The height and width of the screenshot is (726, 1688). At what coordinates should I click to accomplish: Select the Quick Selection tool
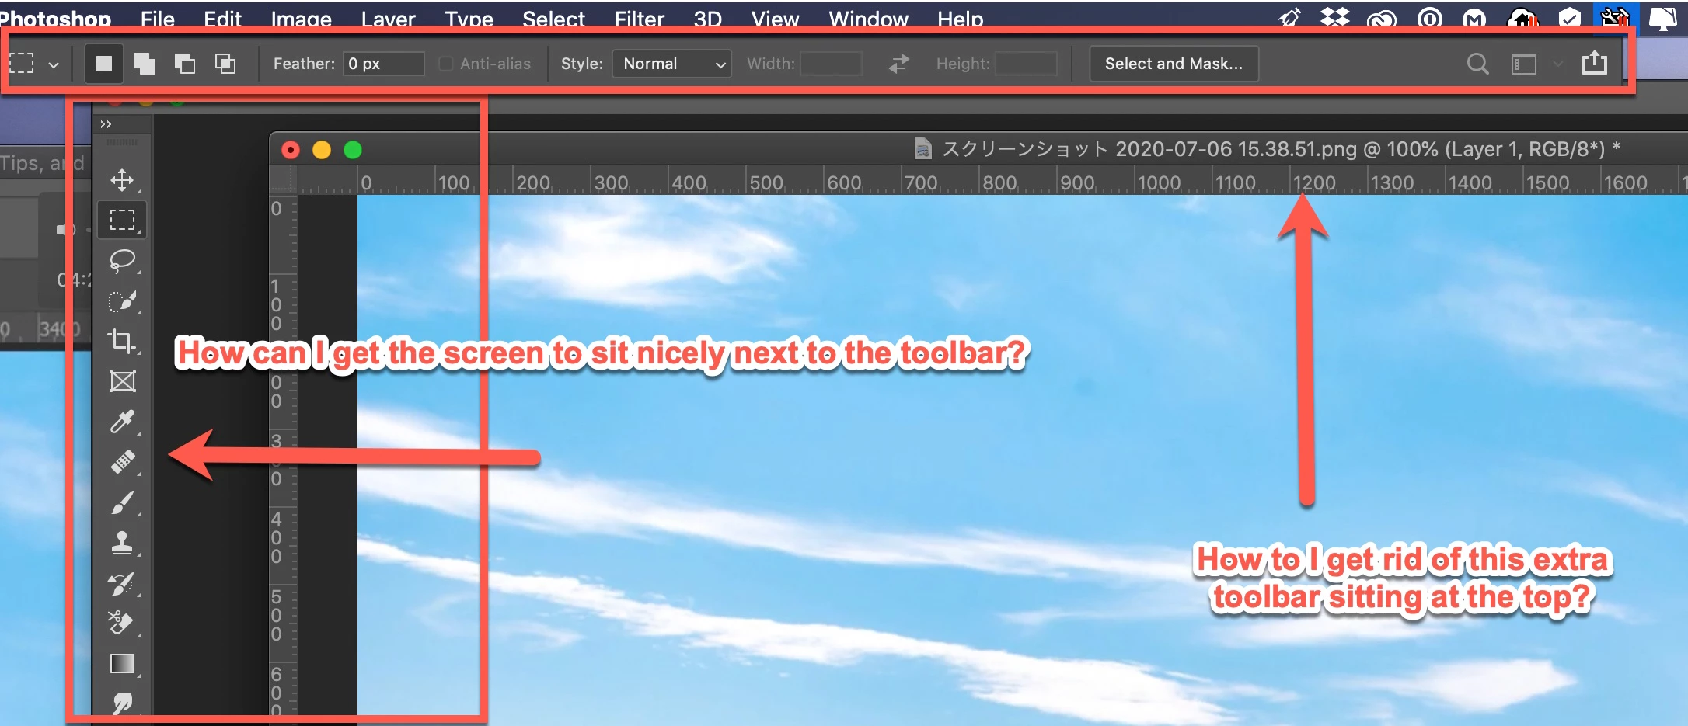(x=122, y=300)
